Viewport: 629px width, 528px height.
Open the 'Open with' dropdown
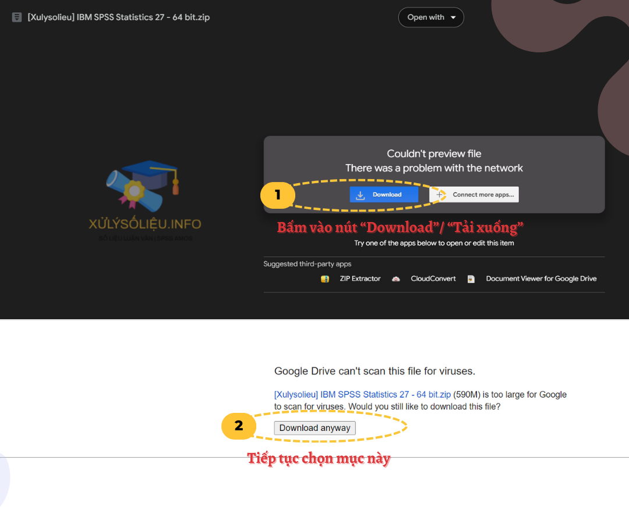tap(431, 17)
